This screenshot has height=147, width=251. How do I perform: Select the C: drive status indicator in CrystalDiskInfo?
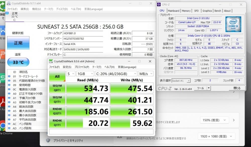pos(14,17)
